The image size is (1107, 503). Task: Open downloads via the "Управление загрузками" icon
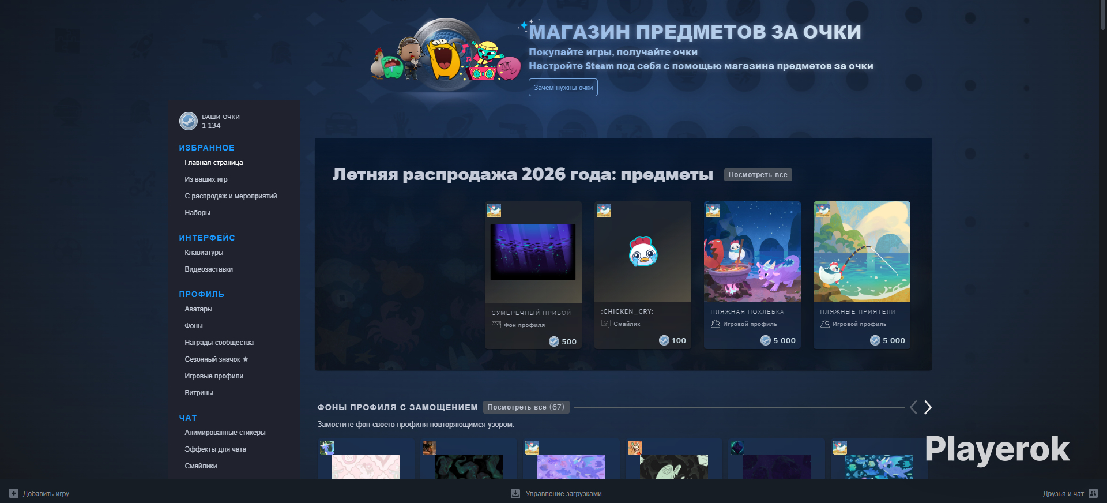pyautogui.click(x=515, y=493)
